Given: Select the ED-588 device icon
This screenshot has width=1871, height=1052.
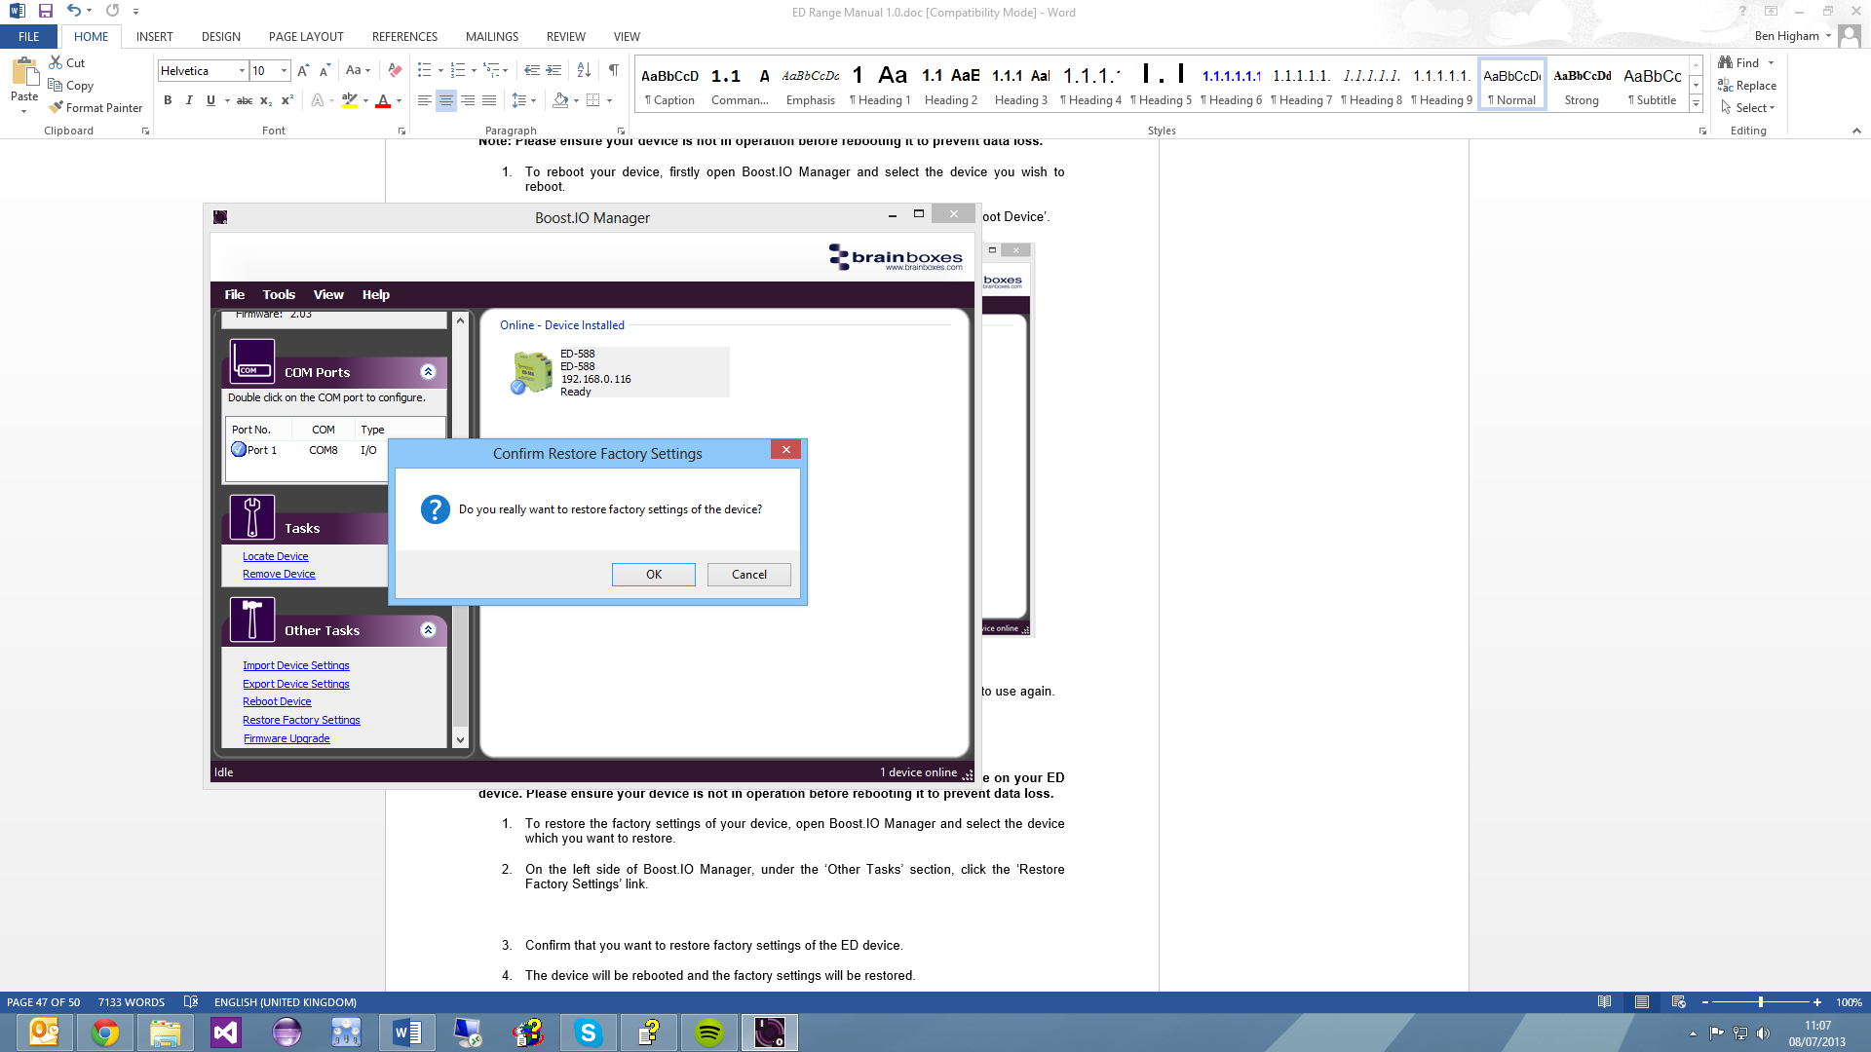Looking at the screenshot, I should coord(532,371).
